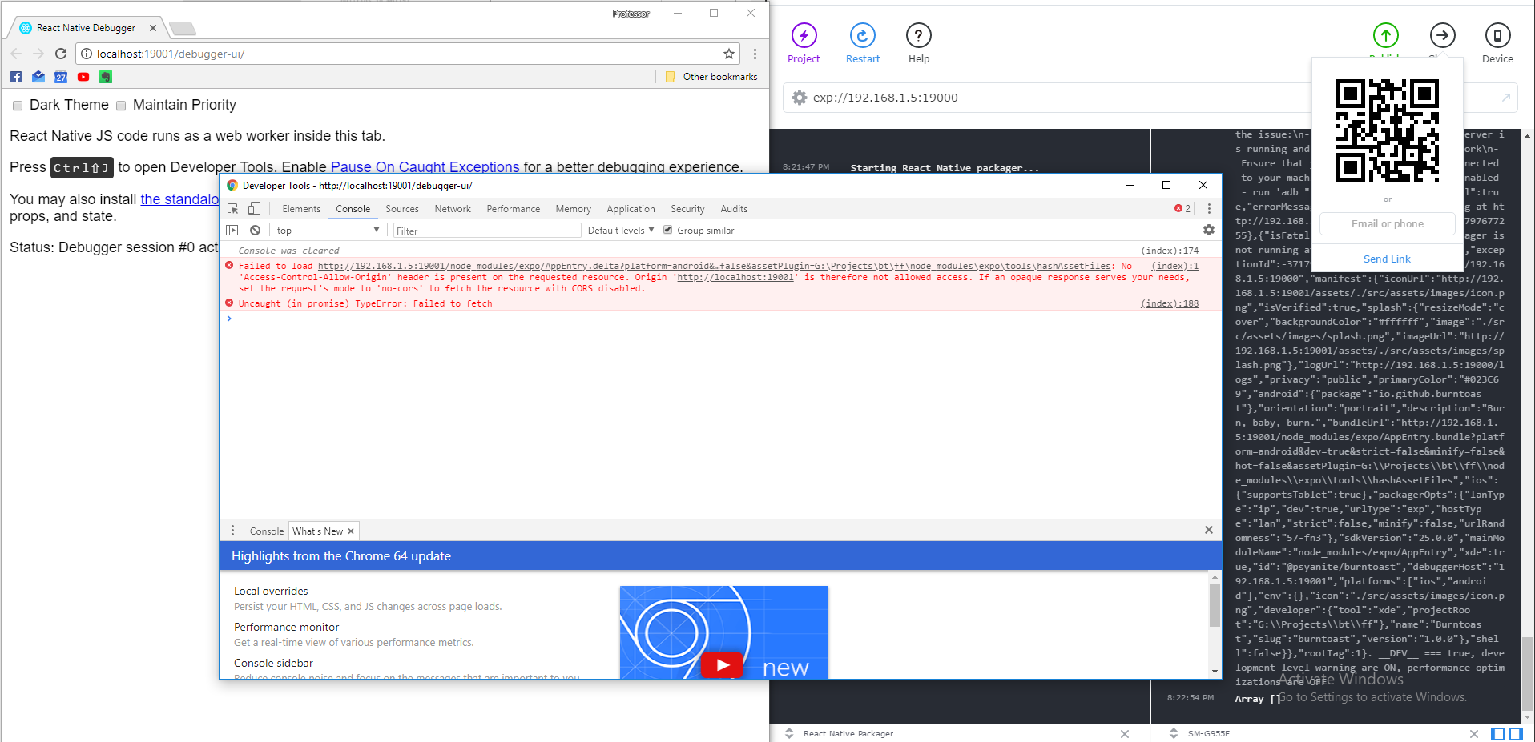Close the What's New tab
The height and width of the screenshot is (742, 1535).
point(350,531)
